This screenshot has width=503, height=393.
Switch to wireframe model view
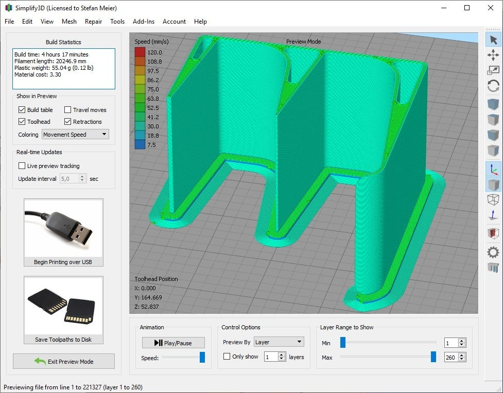[493, 200]
